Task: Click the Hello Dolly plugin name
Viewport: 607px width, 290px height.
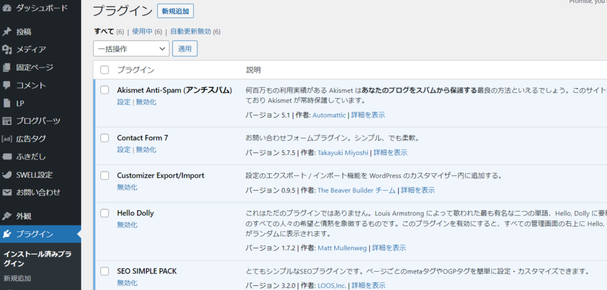Action: click(x=136, y=213)
